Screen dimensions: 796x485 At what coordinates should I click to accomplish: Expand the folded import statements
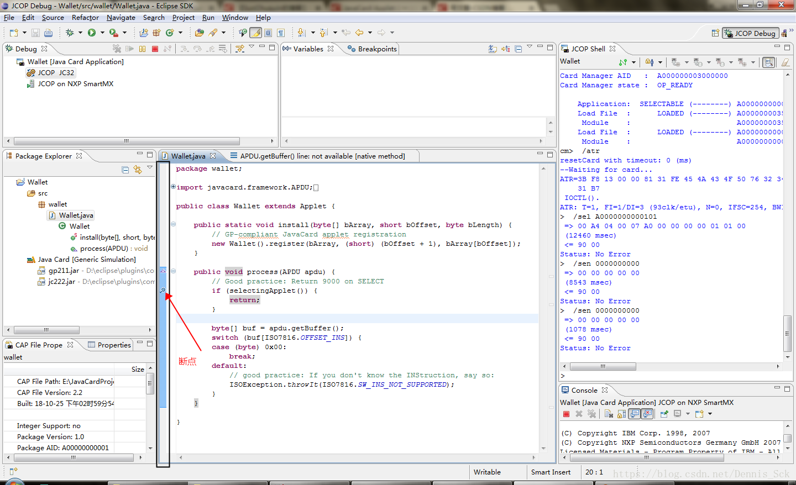(x=173, y=187)
